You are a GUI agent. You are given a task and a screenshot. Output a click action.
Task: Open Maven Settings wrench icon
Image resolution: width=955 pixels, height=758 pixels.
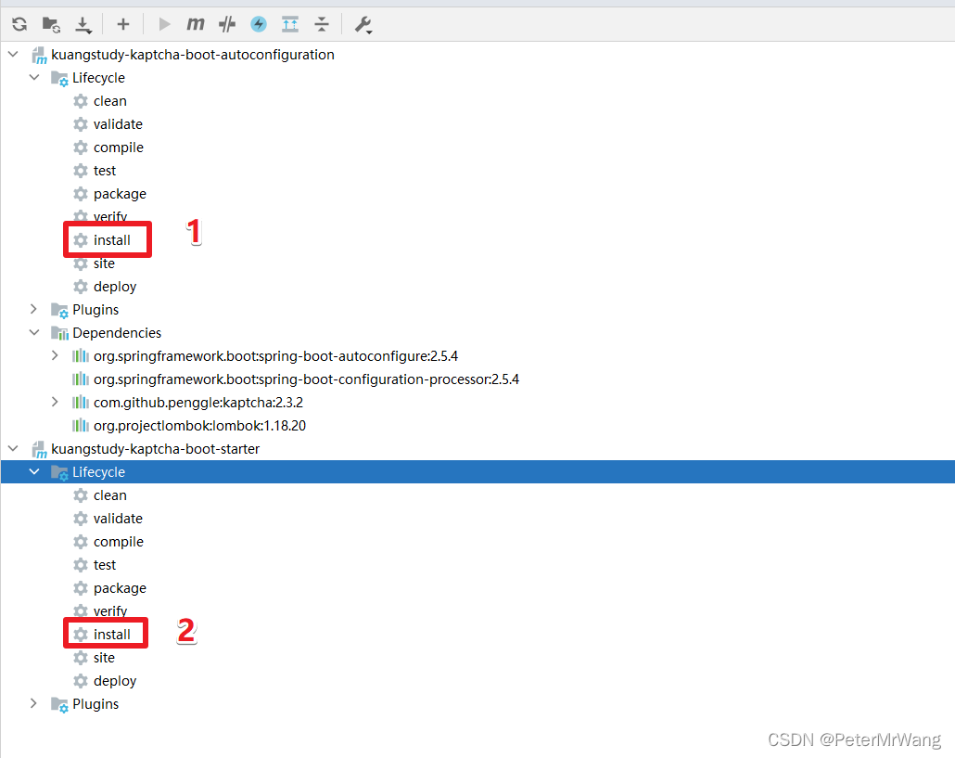tap(363, 25)
